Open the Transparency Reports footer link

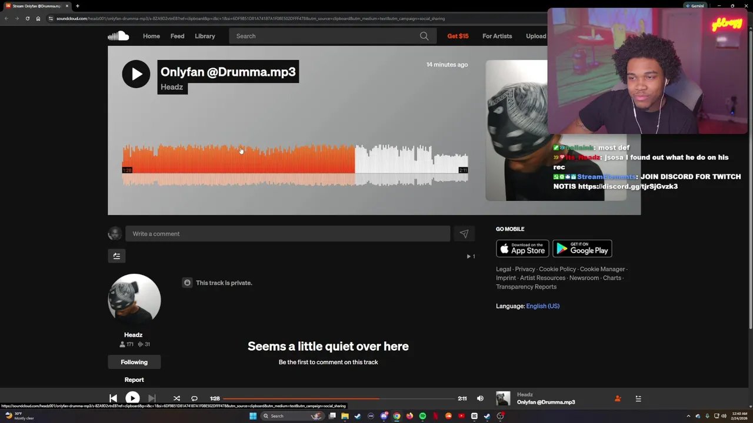[x=526, y=287]
